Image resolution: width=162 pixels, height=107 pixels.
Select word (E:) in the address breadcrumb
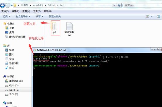click(x=38, y=5)
